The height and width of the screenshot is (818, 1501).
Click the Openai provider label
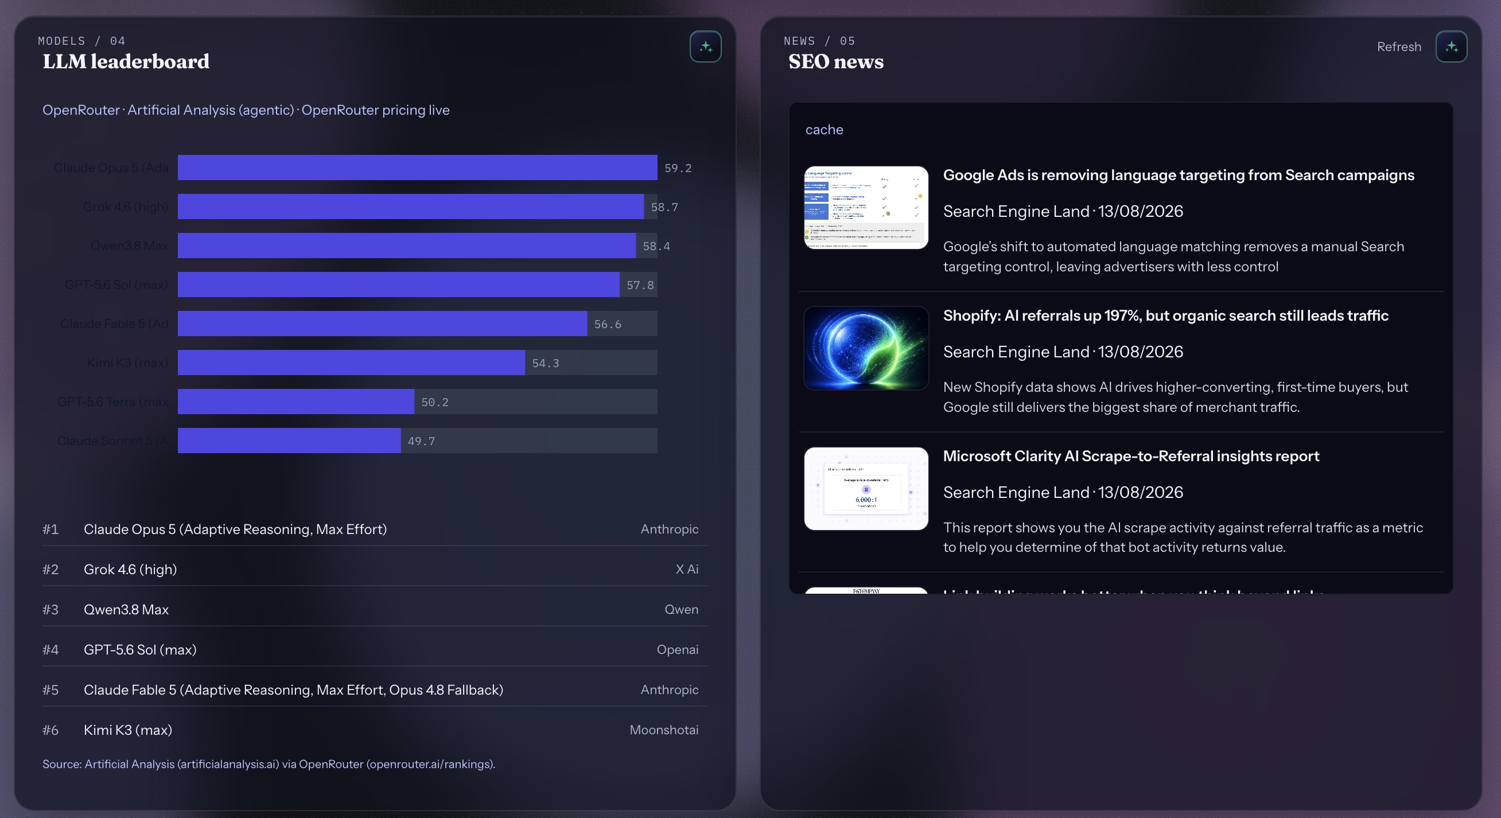point(677,649)
